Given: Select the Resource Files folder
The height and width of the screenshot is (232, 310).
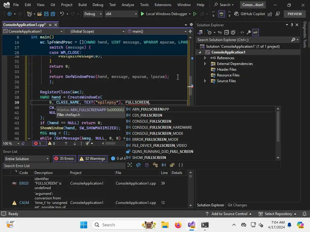Looking at the screenshot, I should (228, 75).
